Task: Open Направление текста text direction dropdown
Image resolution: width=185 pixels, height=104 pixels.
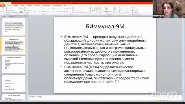Action: coord(79,8)
